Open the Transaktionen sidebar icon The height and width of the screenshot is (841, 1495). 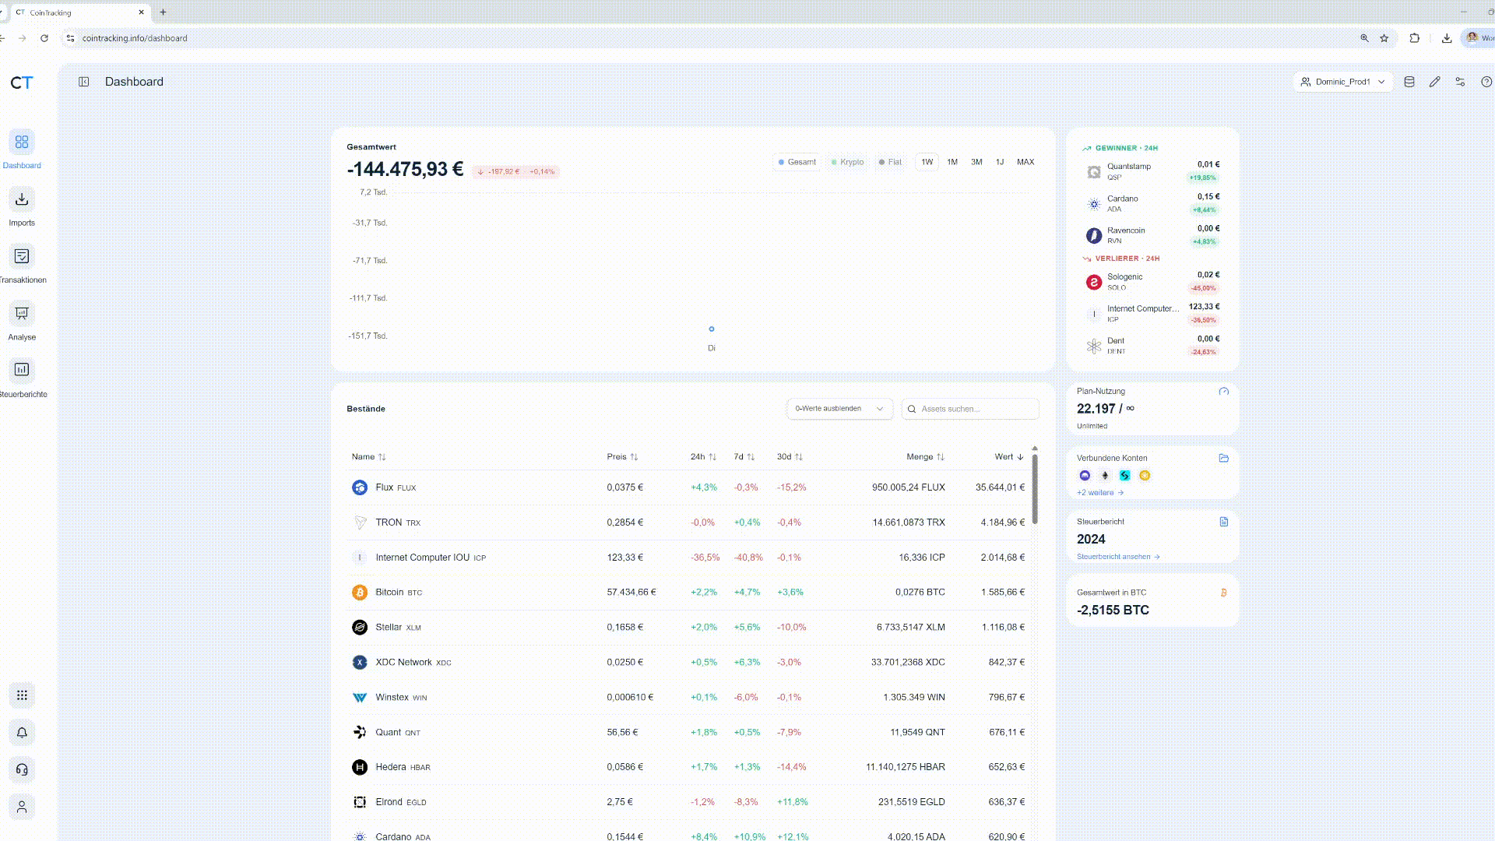22,256
